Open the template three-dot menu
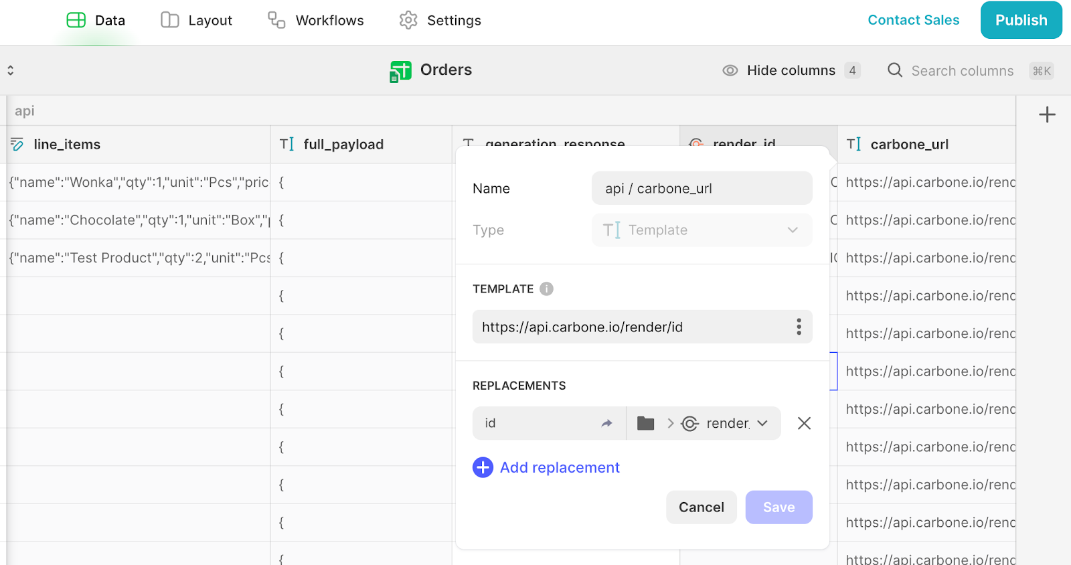Screen dimensions: 1071x565 coord(799,327)
